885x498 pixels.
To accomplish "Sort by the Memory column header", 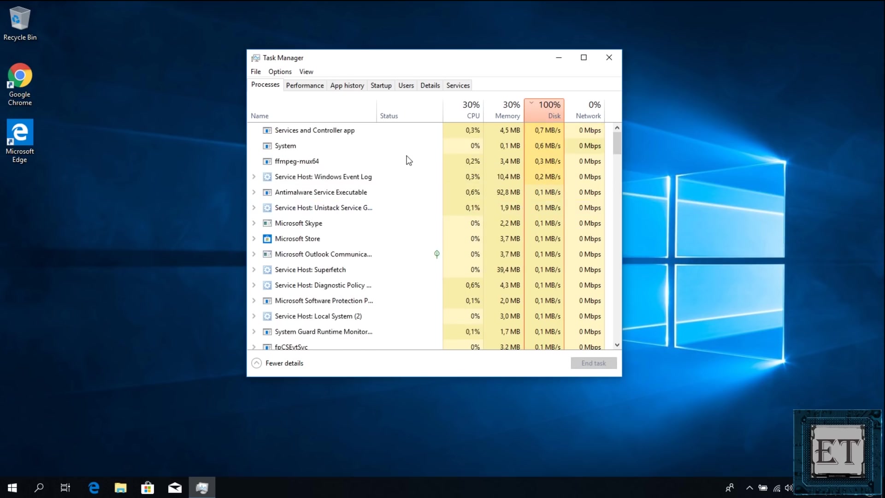I will (503, 110).
